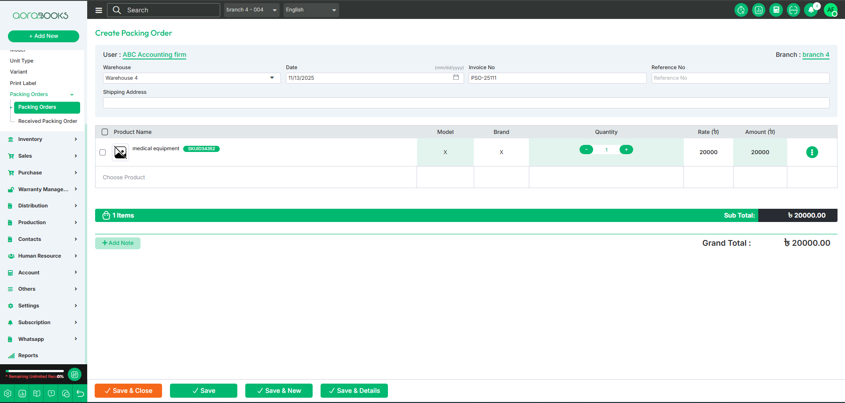This screenshot has width=845, height=403.
Task: Open the three-dot actions menu for medical equipment
Action: point(812,152)
